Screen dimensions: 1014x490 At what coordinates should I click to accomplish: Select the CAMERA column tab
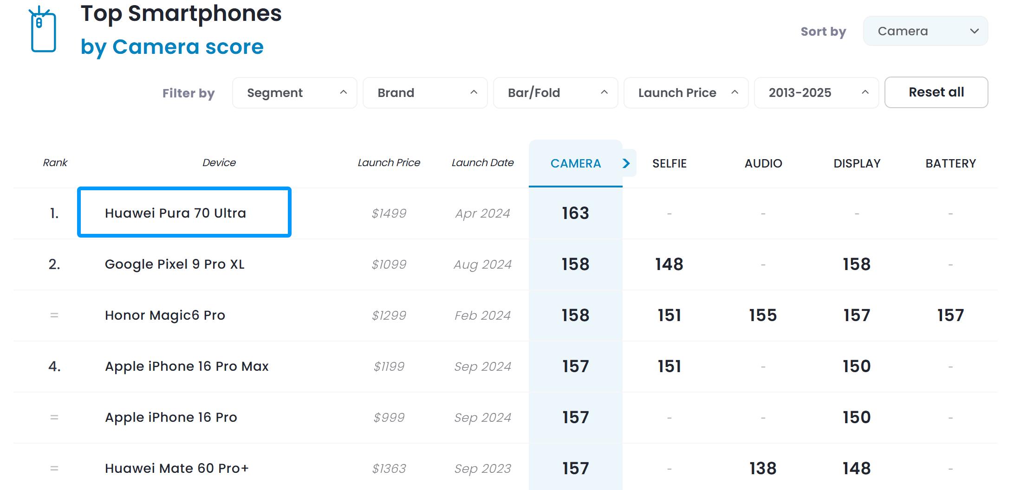576,163
